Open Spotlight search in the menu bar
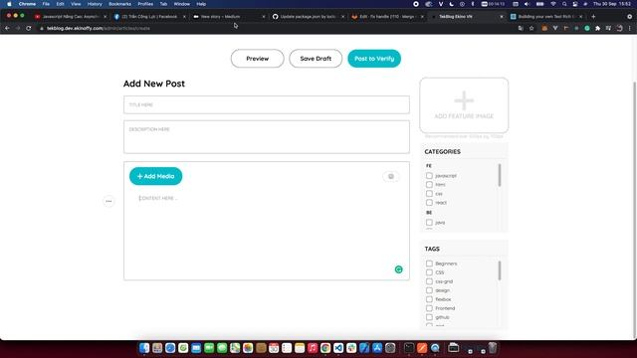The height and width of the screenshot is (358, 637). (x=564, y=4)
